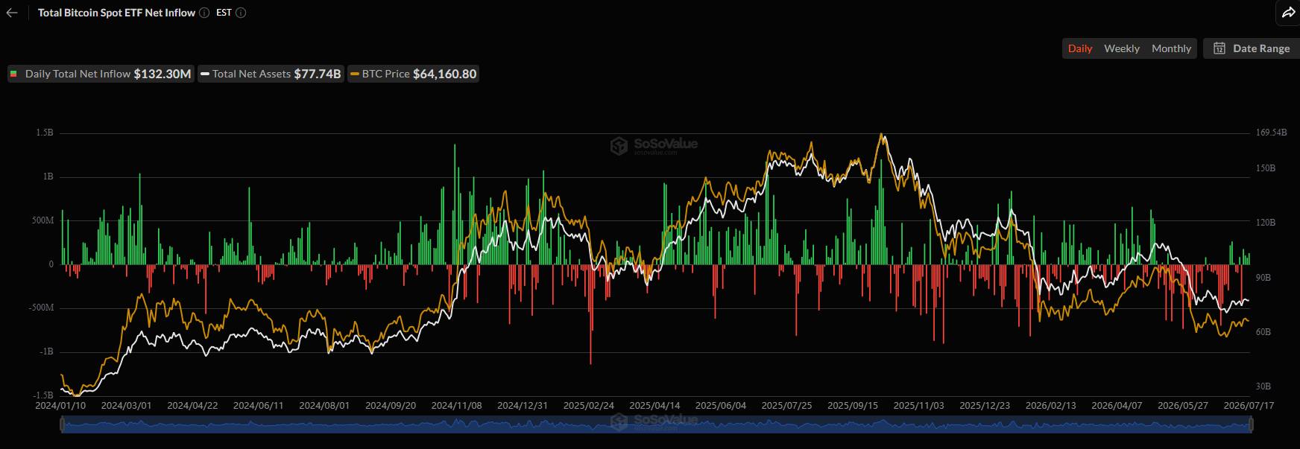Toggle Daily Total Net Inflow series

[x=101, y=74]
